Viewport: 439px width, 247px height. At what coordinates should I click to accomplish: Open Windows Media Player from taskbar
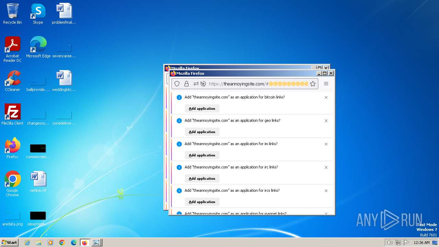[x=50, y=243]
